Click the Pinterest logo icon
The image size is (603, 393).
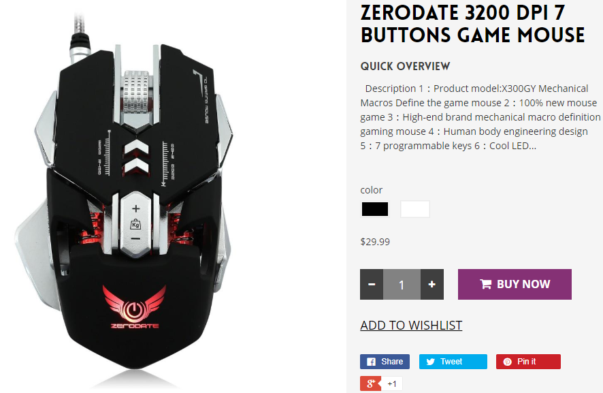(508, 362)
